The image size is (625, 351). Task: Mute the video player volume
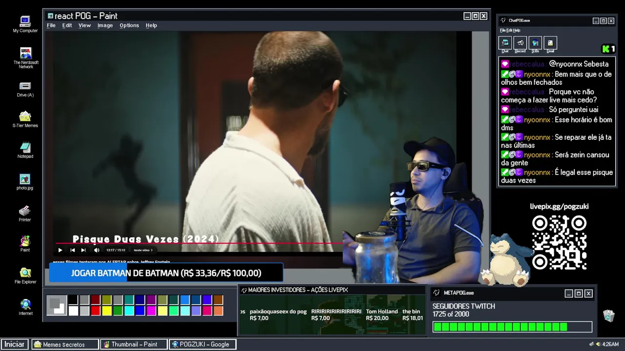pos(97,250)
